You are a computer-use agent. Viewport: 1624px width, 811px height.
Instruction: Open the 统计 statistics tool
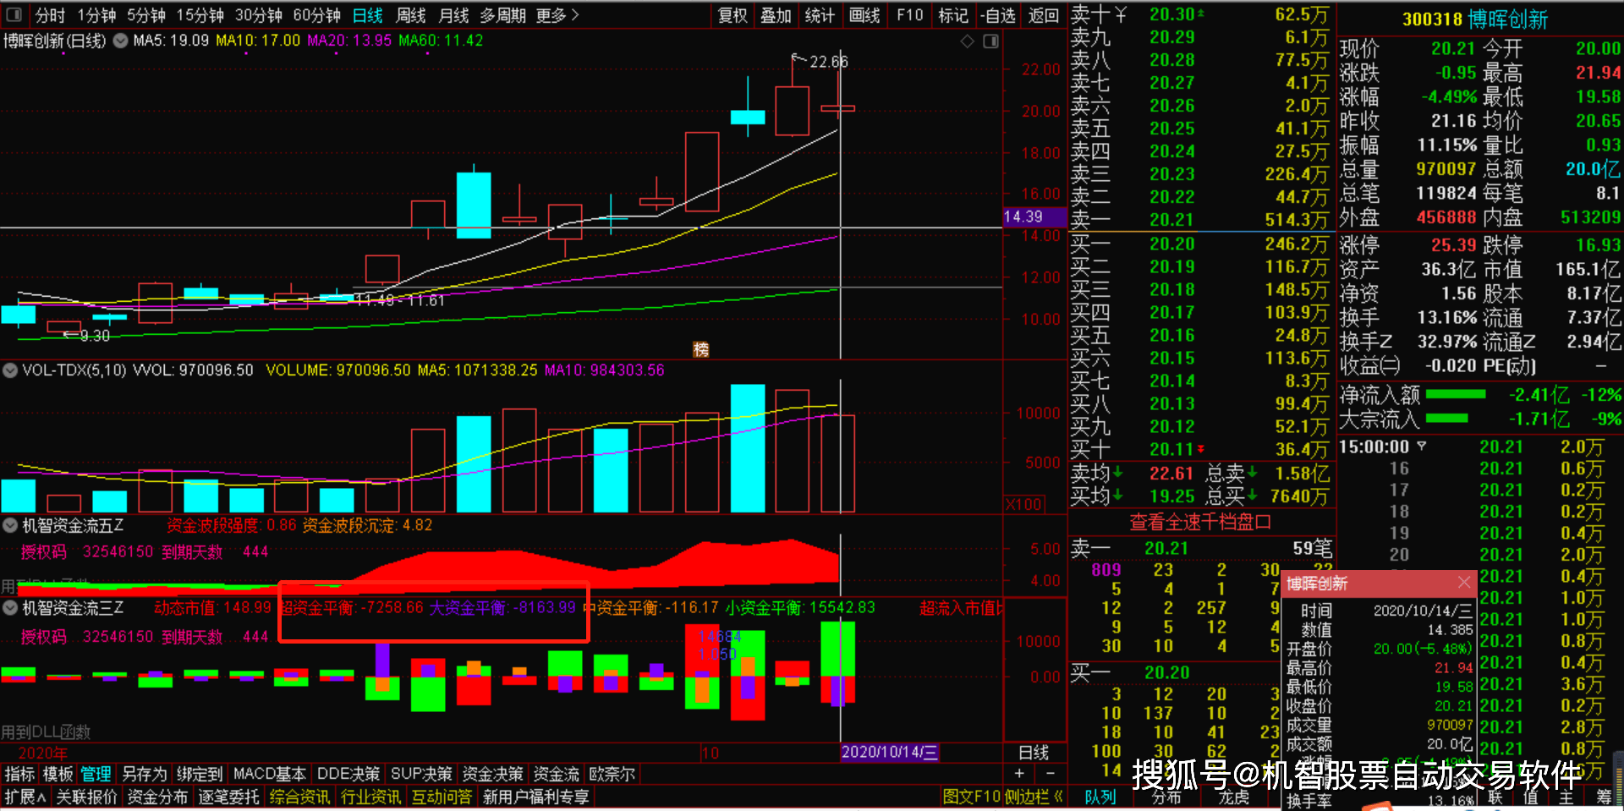click(819, 15)
